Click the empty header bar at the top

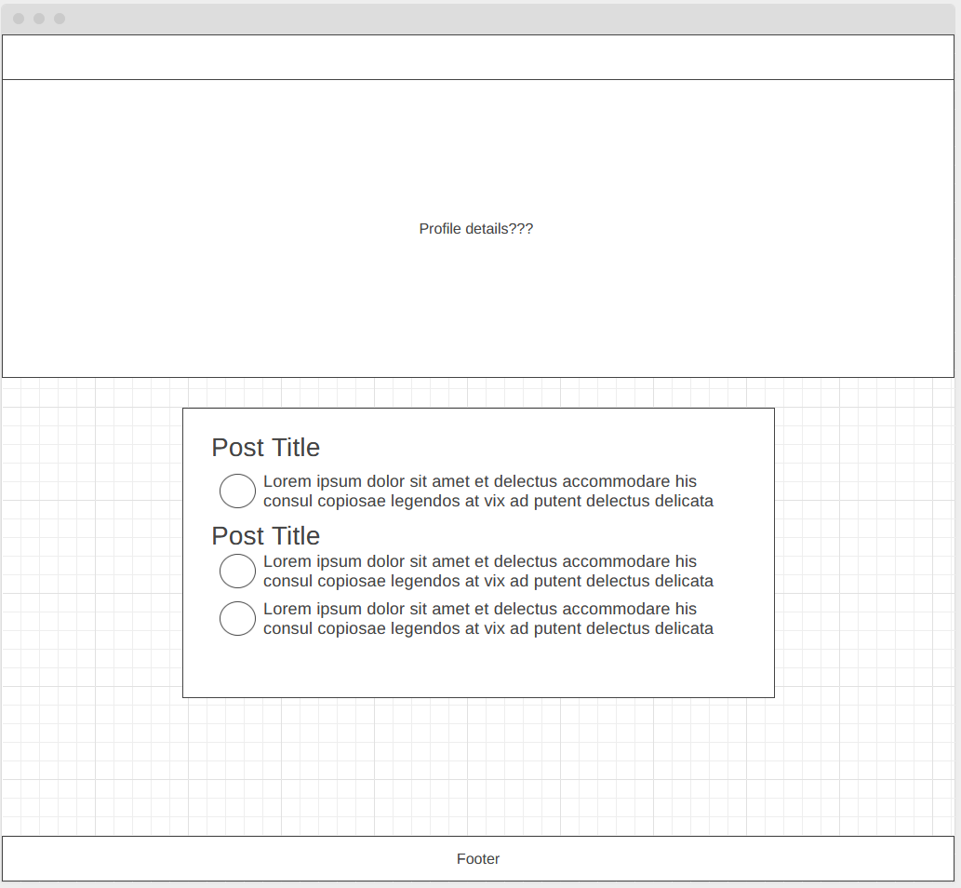[x=478, y=57]
